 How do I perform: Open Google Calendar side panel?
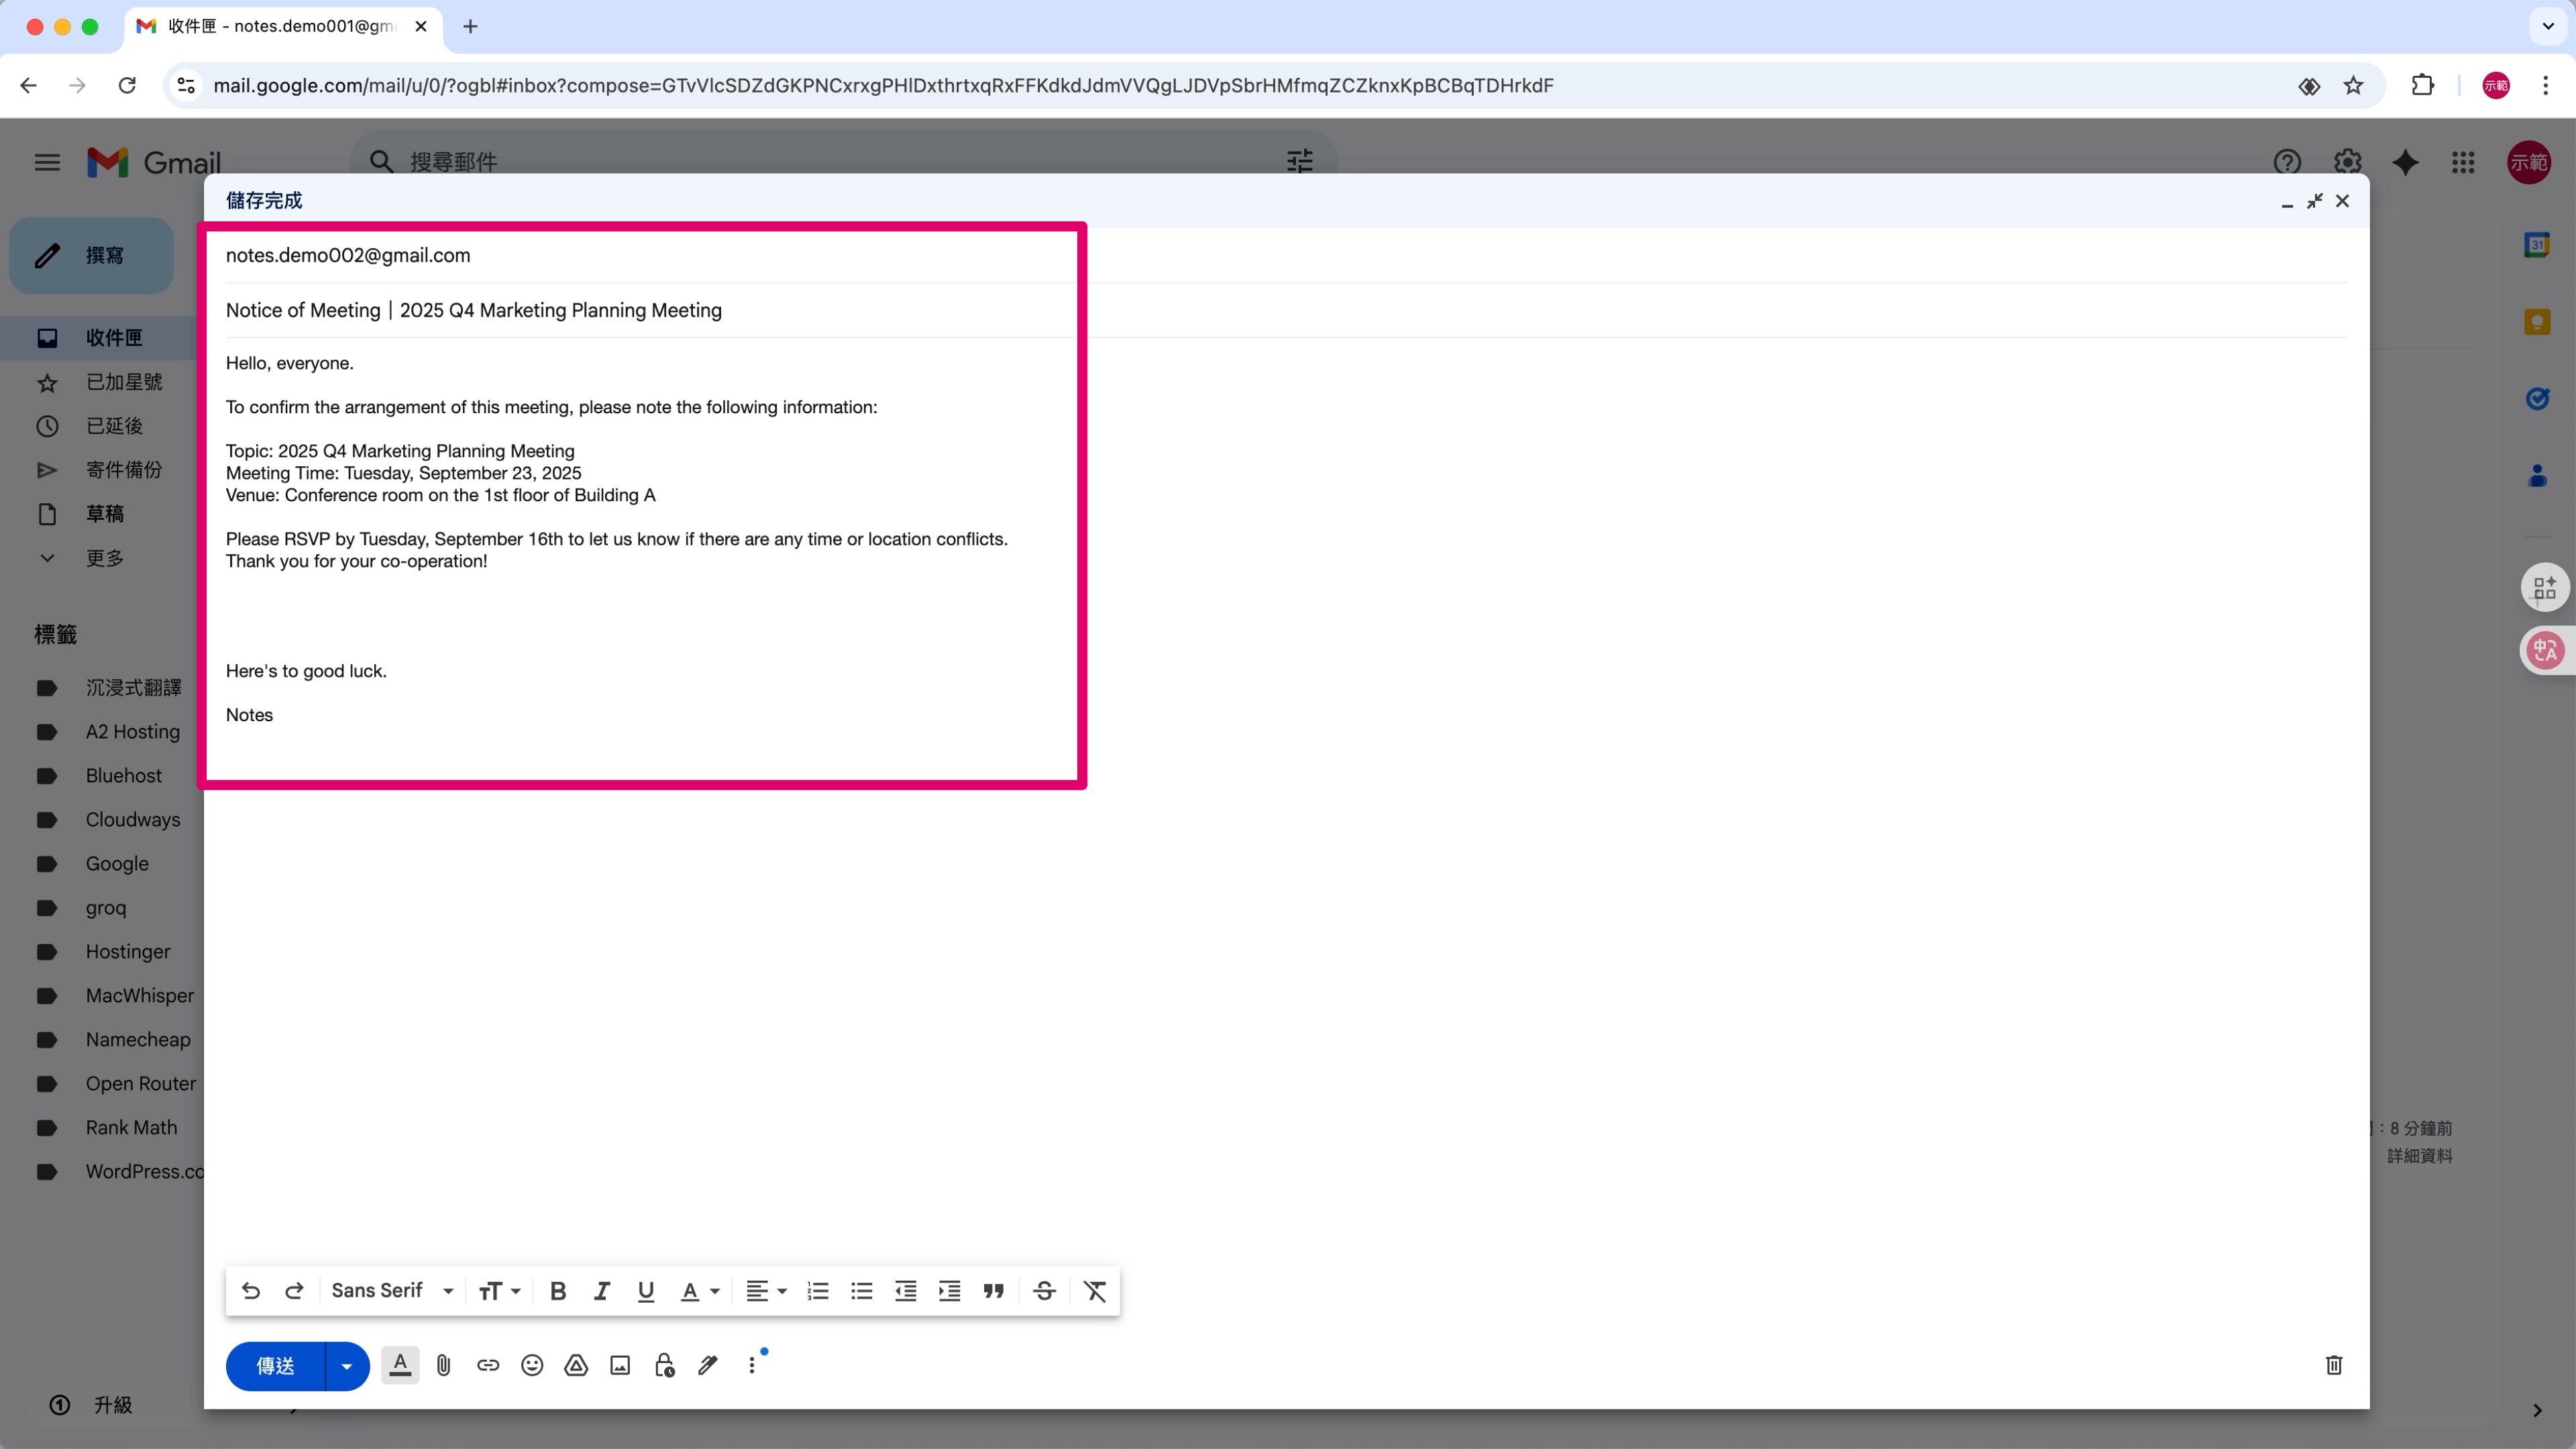tap(2537, 244)
